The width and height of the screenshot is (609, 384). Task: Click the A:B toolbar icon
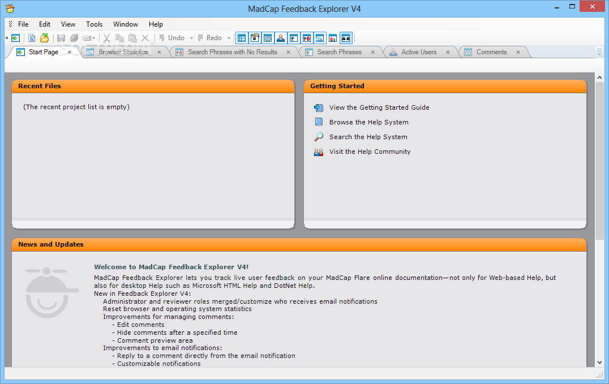346,38
